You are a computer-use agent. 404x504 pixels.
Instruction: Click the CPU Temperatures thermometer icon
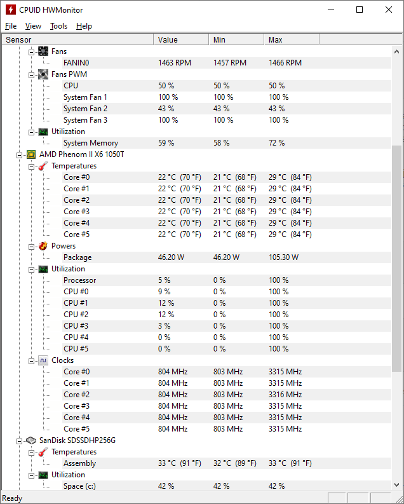[x=43, y=166]
